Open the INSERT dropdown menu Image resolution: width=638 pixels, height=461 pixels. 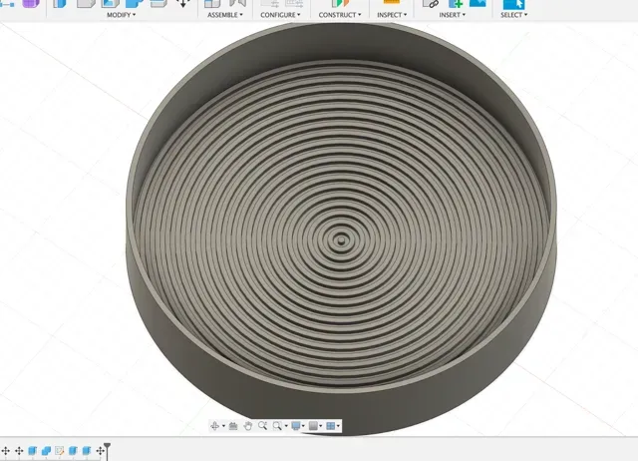[x=452, y=15]
